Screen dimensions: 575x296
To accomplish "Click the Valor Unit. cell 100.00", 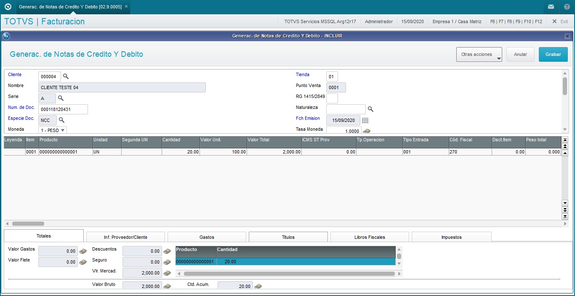I will click(224, 152).
